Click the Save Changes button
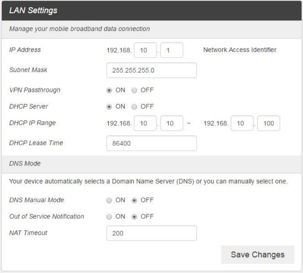This screenshot has width=303, height=273. click(x=258, y=255)
